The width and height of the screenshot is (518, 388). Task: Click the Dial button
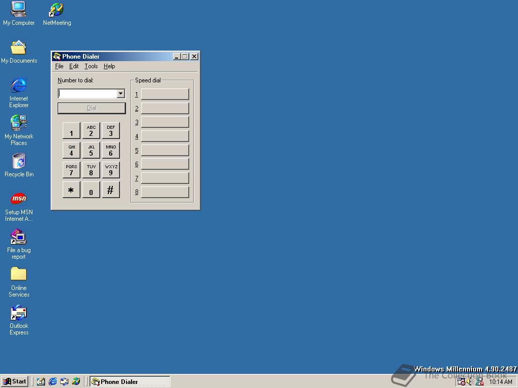(92, 108)
